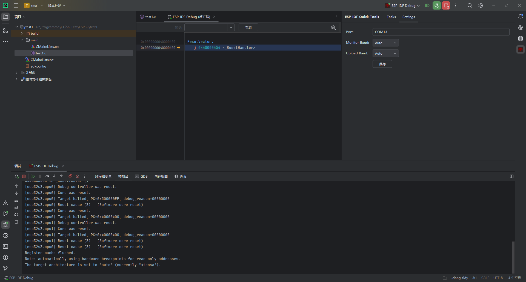Open CMake tool window icon
This screenshot has height=282, width=526.
[x=5, y=203]
